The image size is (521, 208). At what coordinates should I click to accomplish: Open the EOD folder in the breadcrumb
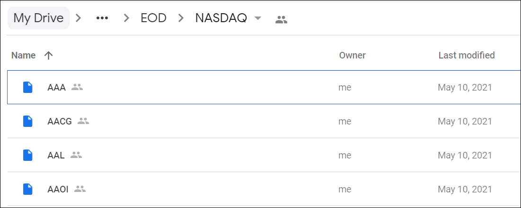coord(153,18)
